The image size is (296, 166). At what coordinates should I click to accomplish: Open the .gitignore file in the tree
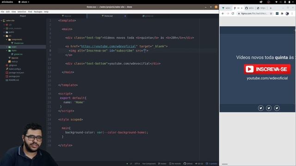13,65
